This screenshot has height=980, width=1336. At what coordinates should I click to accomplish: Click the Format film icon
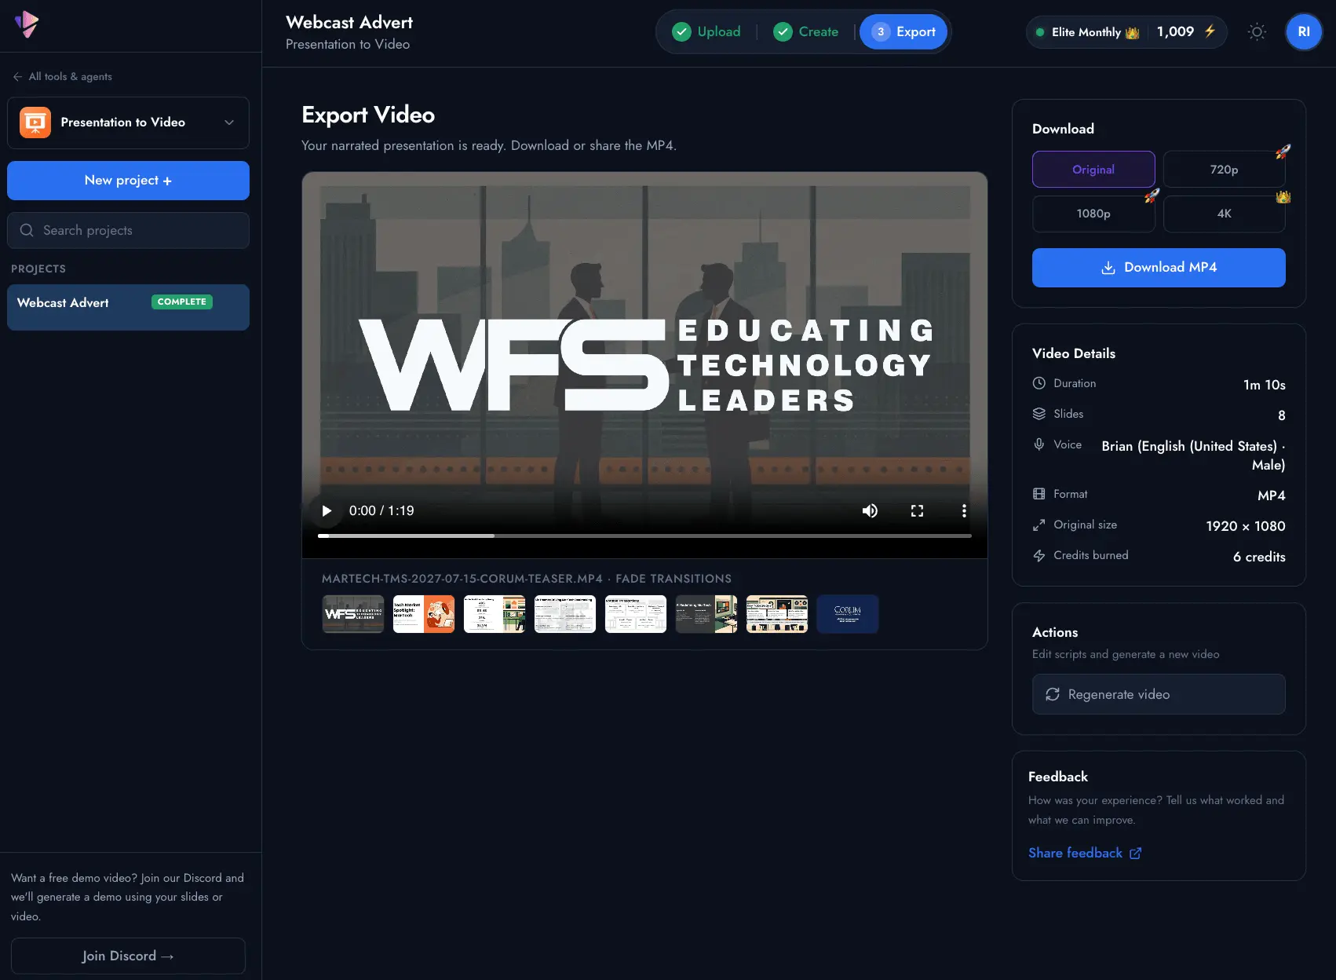tap(1039, 494)
